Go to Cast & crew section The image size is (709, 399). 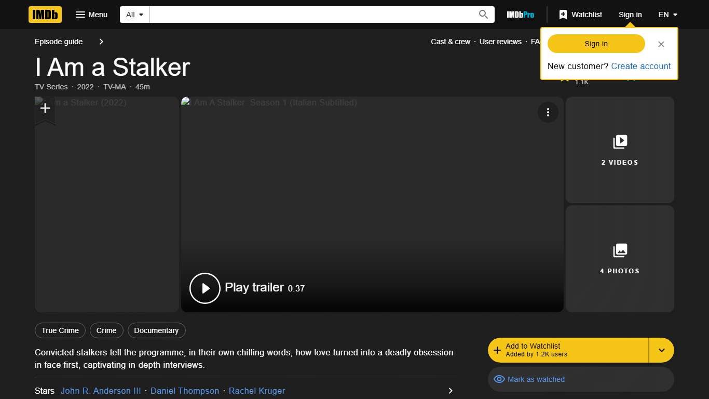(450, 42)
